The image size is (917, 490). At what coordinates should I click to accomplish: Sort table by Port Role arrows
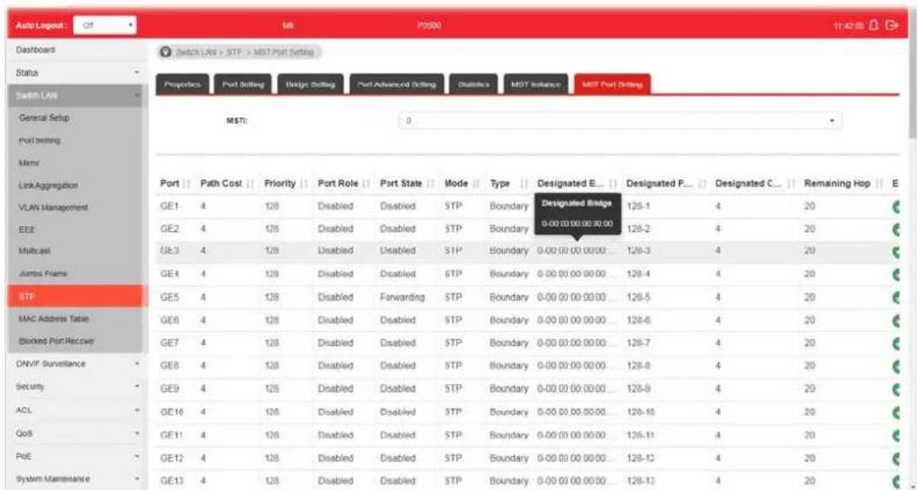pos(366,184)
